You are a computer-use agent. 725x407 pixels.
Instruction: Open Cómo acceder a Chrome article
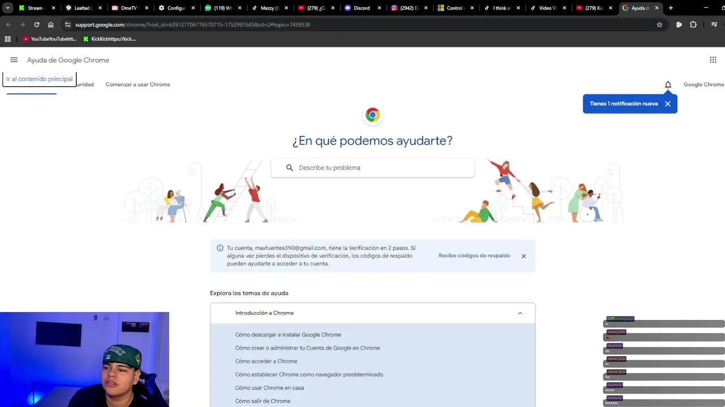(x=266, y=361)
